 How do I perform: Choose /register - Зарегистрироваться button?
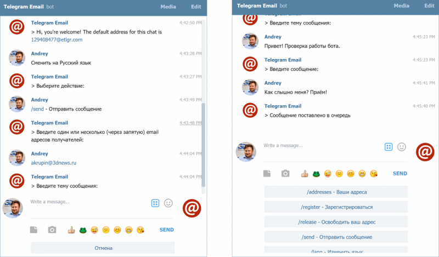(336, 207)
